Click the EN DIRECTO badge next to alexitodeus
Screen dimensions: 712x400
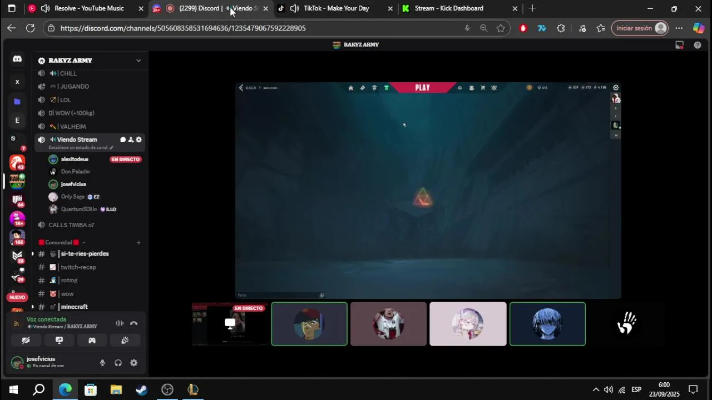125,159
